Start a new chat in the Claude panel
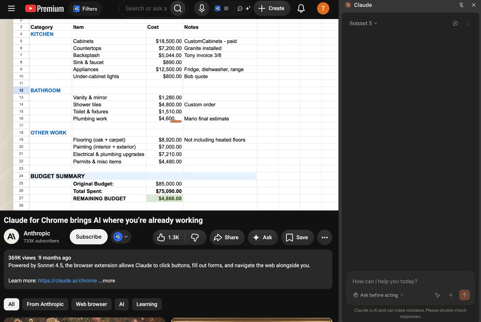This screenshot has width=481, height=322. (x=455, y=23)
